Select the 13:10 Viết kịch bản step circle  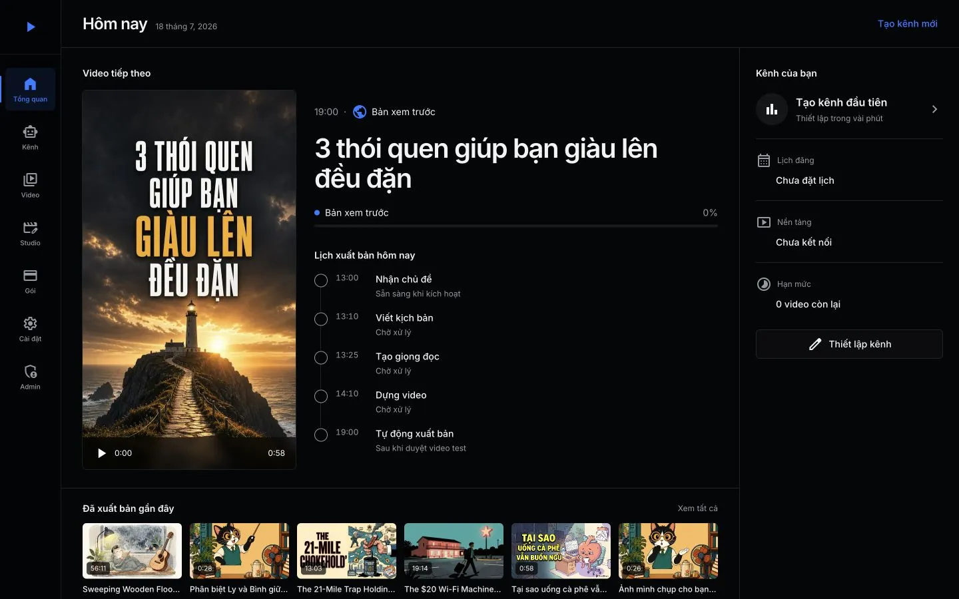(x=321, y=319)
